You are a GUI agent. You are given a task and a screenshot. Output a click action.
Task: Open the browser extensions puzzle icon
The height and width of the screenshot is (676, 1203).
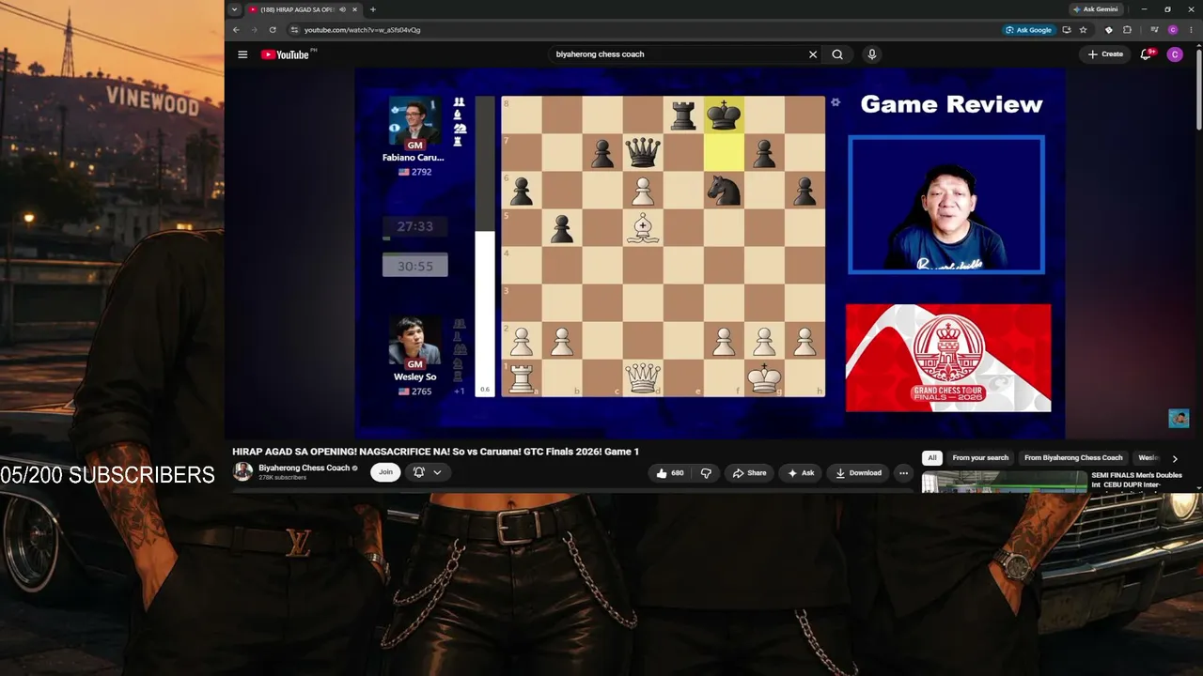pyautogui.click(x=1127, y=30)
